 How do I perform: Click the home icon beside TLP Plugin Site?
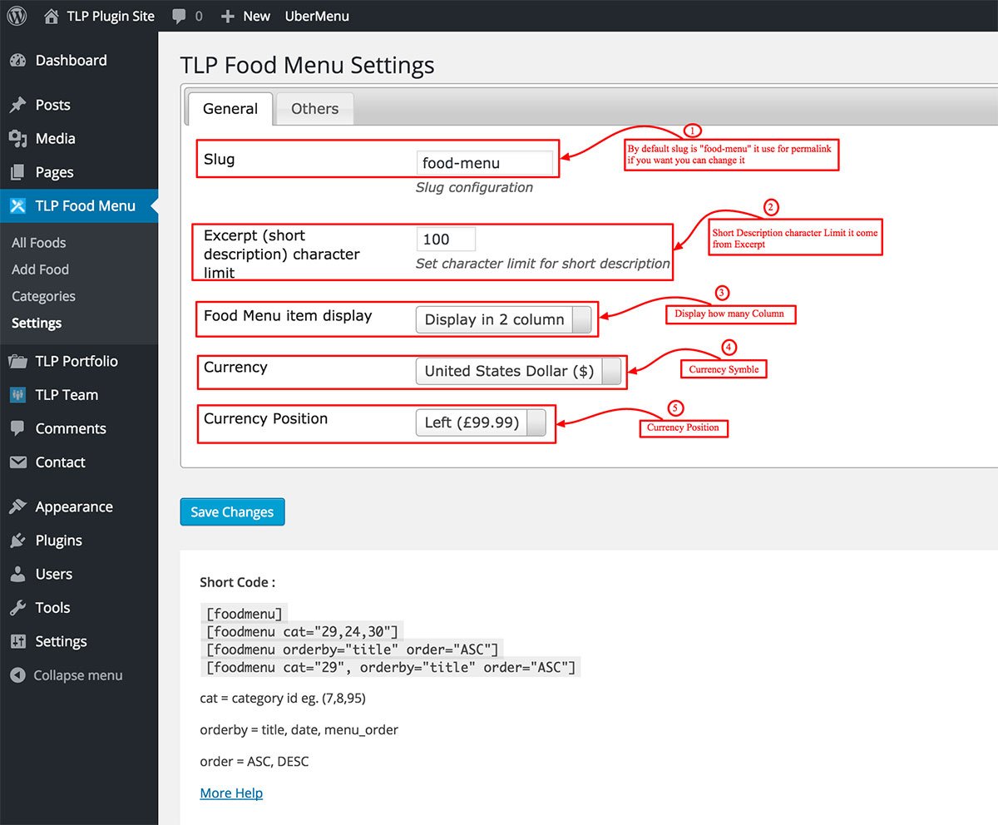[52, 16]
